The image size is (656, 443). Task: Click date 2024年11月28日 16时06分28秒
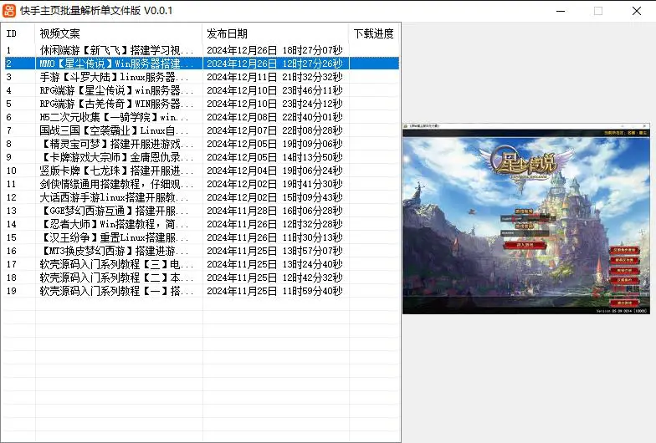coord(274,211)
